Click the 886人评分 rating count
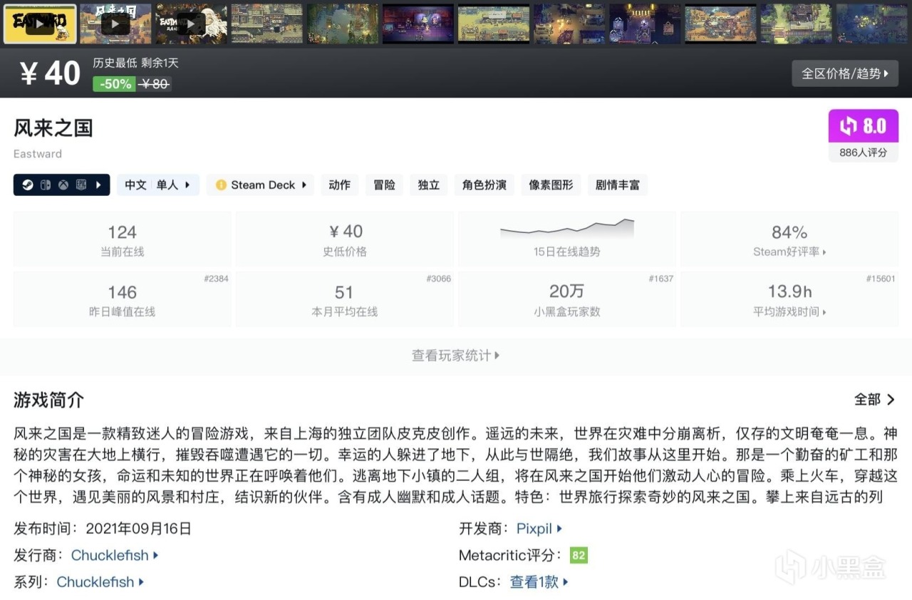The image size is (912, 600). (863, 152)
